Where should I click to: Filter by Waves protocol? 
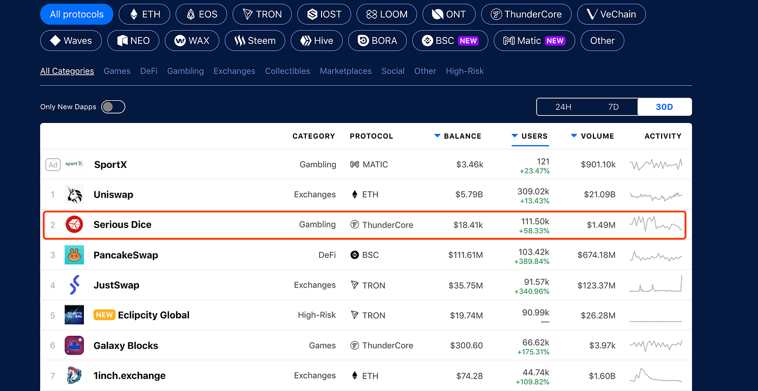pyautogui.click(x=71, y=41)
